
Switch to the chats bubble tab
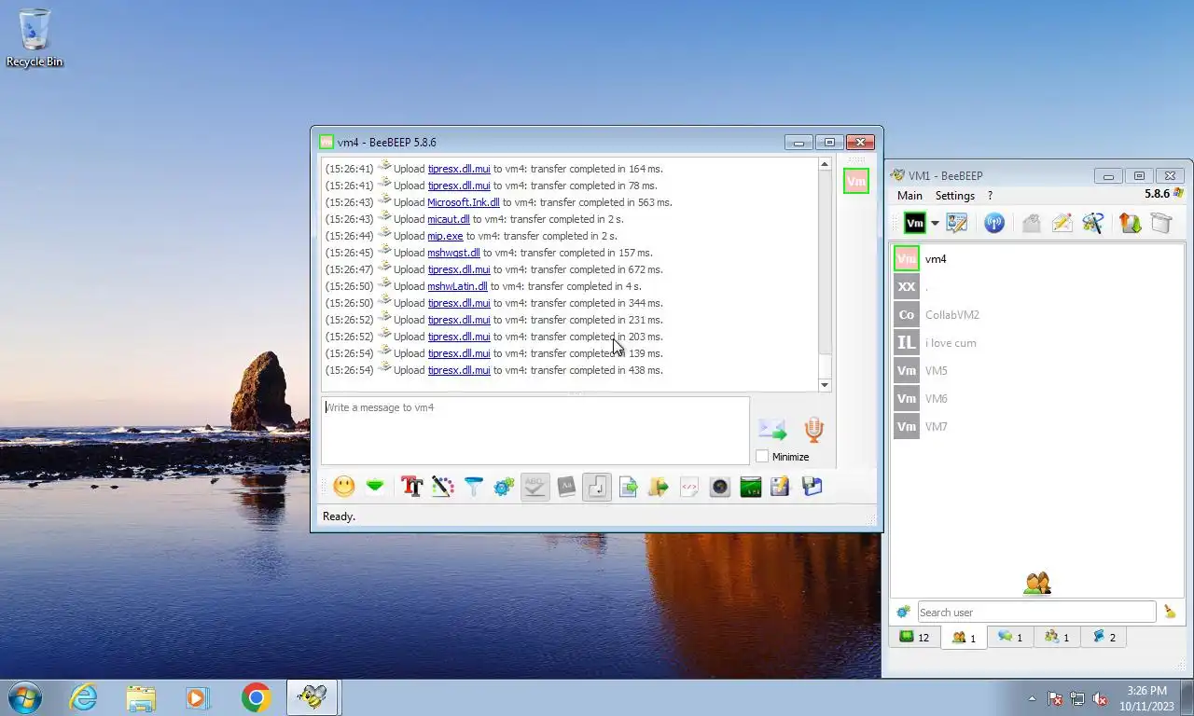tap(1010, 638)
